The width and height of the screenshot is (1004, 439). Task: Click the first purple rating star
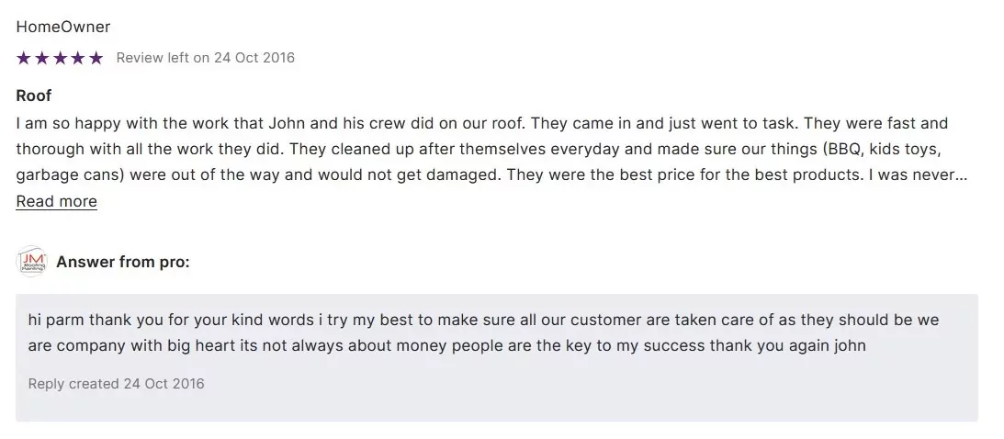click(x=24, y=58)
